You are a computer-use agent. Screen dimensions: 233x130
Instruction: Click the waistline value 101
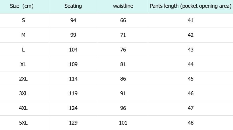(123, 123)
